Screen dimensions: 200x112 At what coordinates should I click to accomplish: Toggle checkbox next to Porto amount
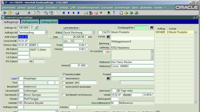pos(87,45)
